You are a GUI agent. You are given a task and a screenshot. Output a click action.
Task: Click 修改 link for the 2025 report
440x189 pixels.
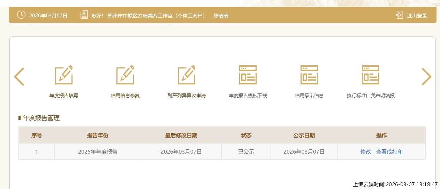coord(366,152)
